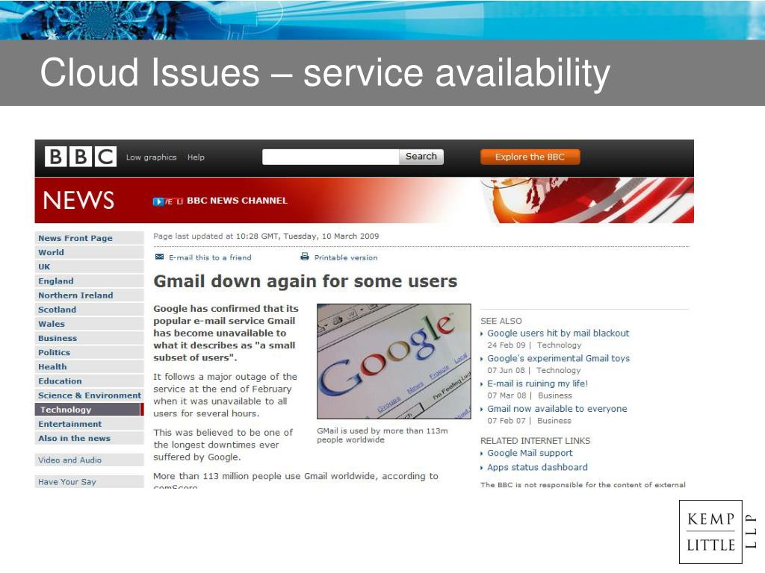Open the Apps status dashboard link
The height and width of the screenshot is (573, 765).
point(538,467)
